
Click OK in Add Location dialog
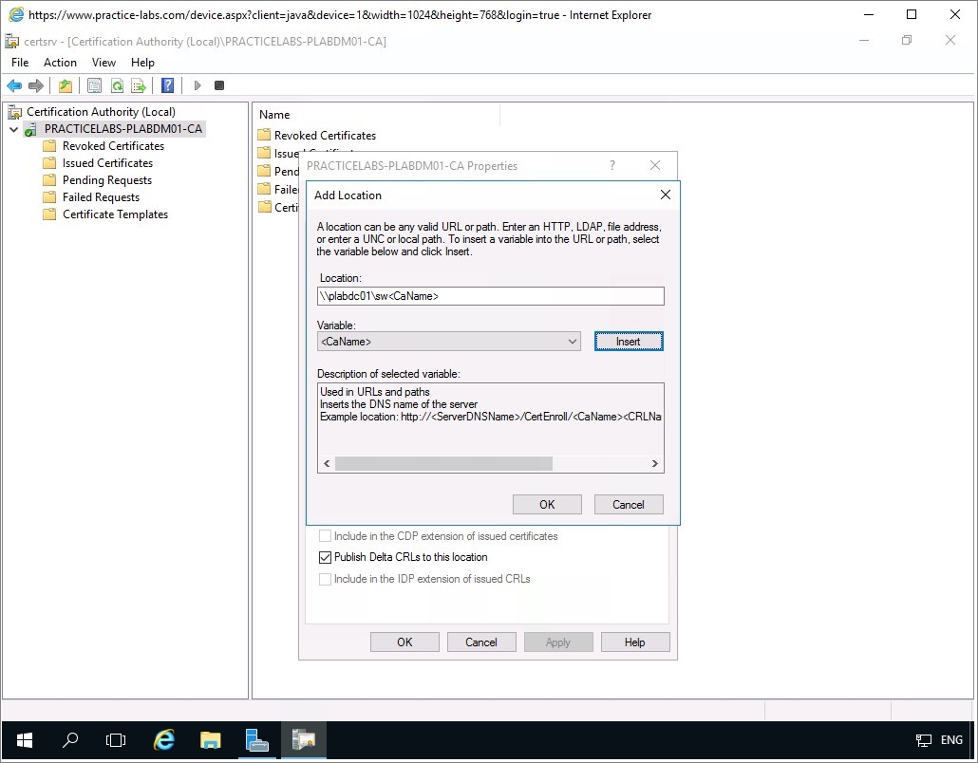[x=547, y=504]
